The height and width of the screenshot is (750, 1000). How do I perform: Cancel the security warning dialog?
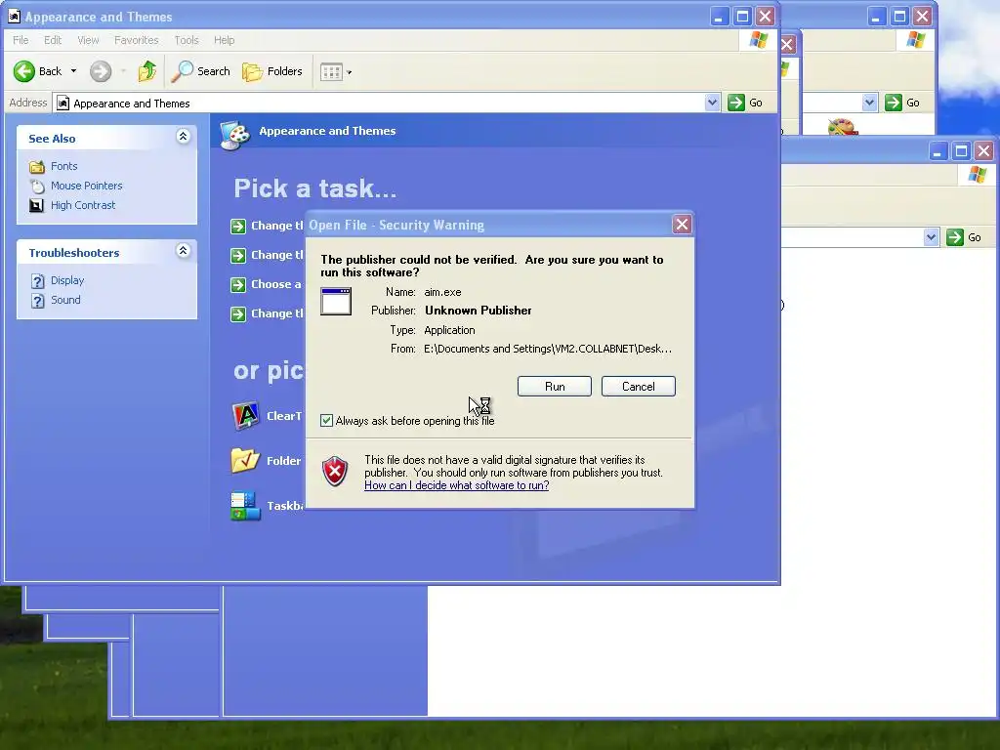point(638,387)
